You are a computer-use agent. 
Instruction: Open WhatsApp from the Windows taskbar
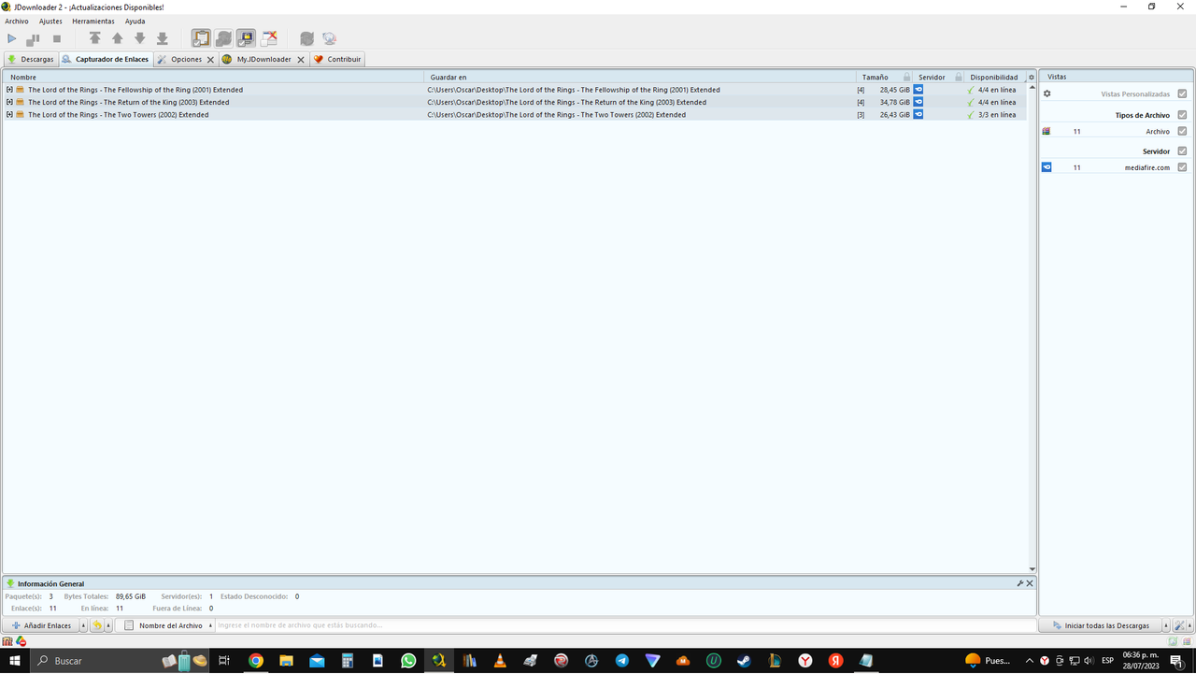[408, 661]
